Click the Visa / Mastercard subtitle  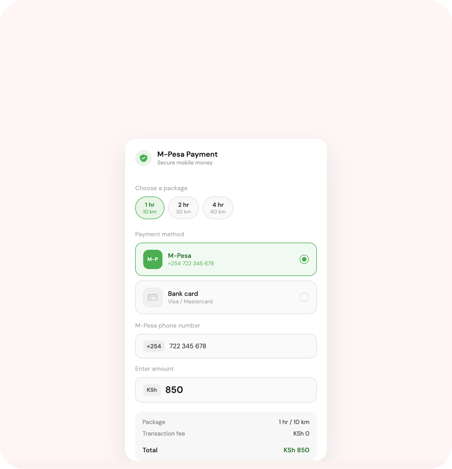click(190, 302)
